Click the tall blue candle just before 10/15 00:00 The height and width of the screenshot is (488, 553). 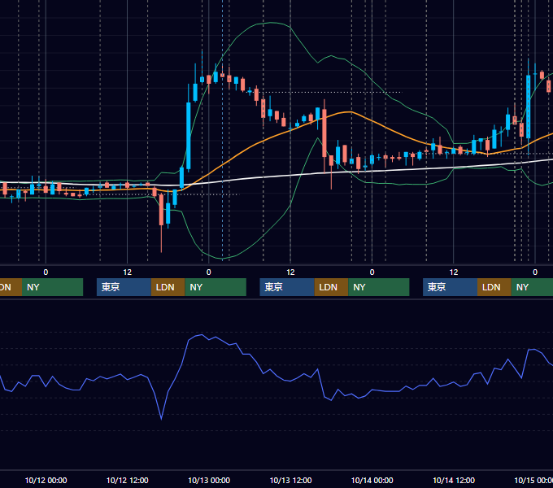pos(528,107)
